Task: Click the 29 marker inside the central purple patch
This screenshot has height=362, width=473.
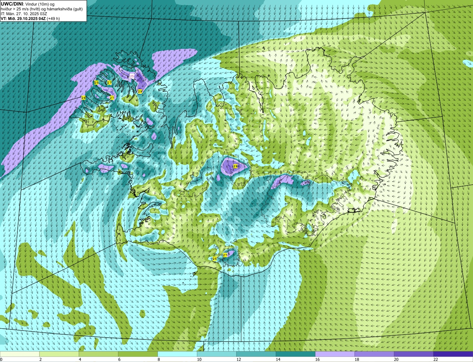Action: (x=235, y=167)
